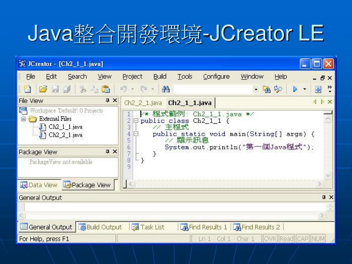Open the Find Results 2 tab

click(x=256, y=227)
